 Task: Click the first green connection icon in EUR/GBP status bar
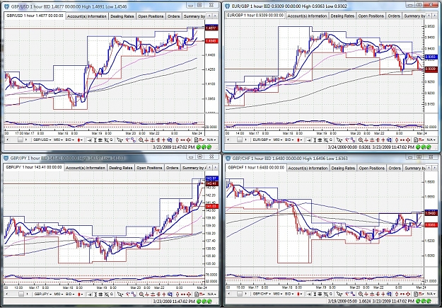pos(418,147)
